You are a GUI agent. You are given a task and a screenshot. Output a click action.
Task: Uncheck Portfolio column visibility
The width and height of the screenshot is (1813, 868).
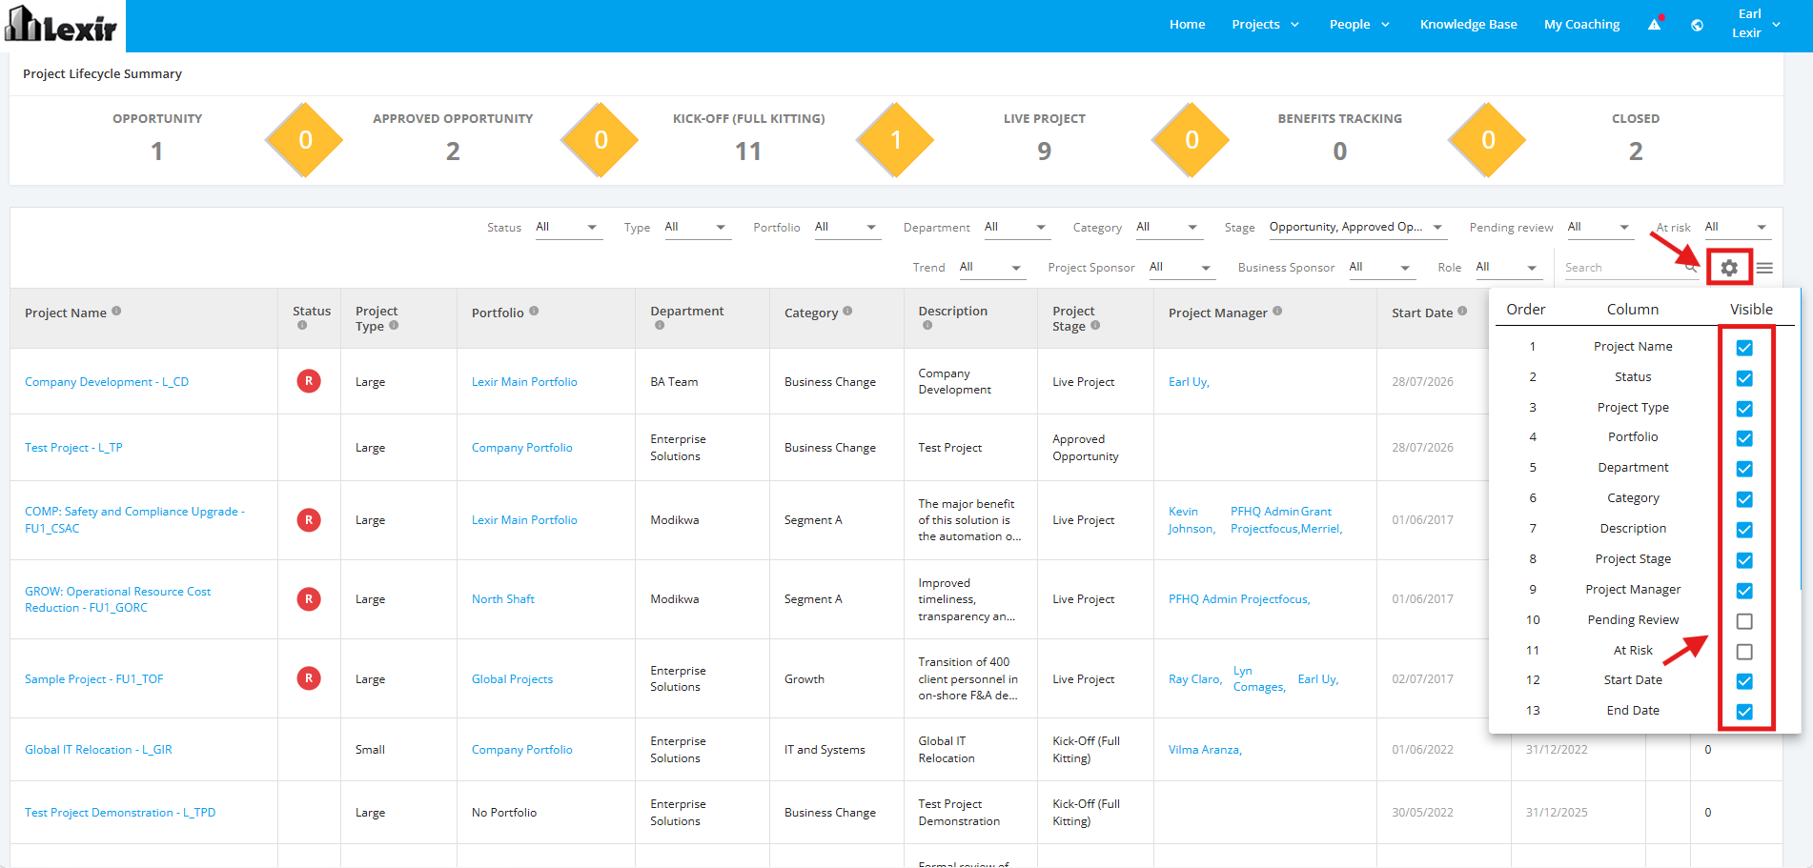[x=1744, y=438]
